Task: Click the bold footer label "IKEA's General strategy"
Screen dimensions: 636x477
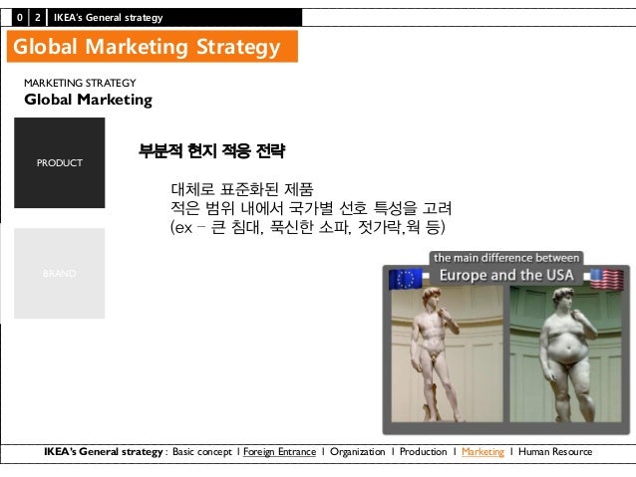Action: click(x=104, y=451)
